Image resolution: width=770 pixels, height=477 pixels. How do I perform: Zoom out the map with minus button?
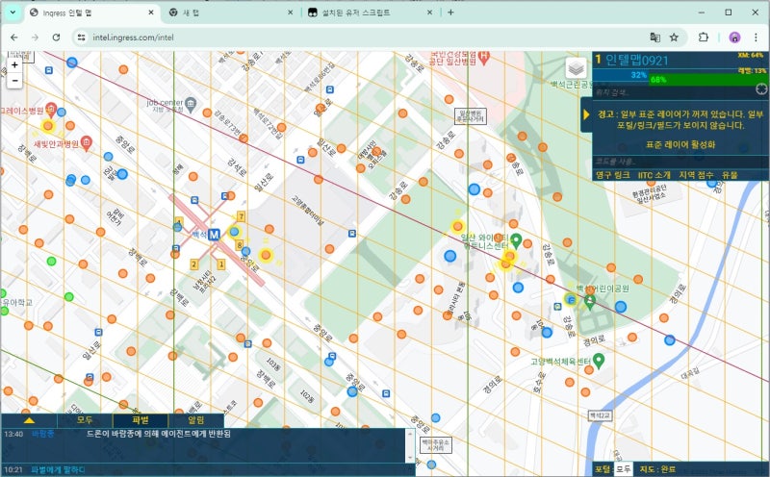point(14,81)
